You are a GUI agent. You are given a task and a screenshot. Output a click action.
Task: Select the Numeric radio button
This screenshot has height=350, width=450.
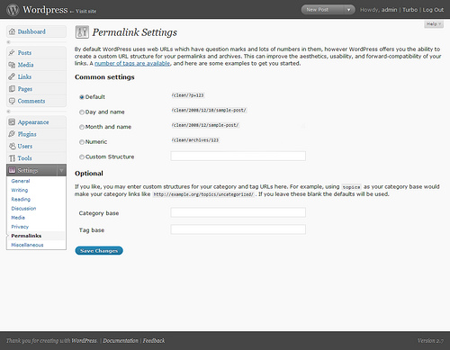82,142
